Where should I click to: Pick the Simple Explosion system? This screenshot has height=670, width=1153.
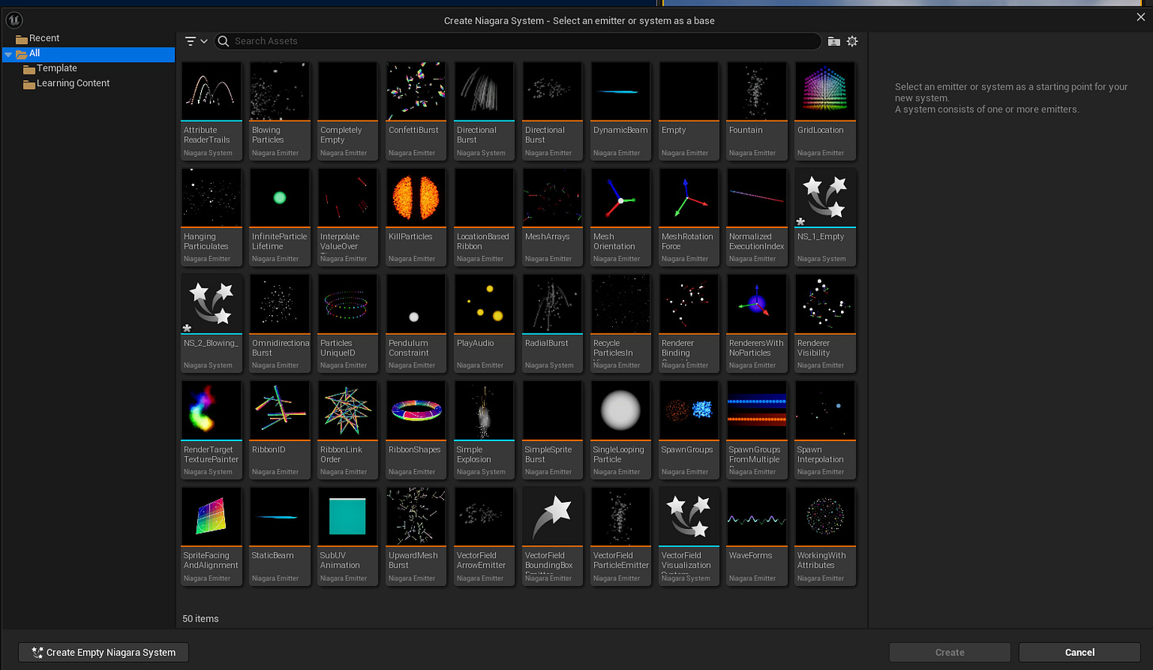(x=484, y=430)
